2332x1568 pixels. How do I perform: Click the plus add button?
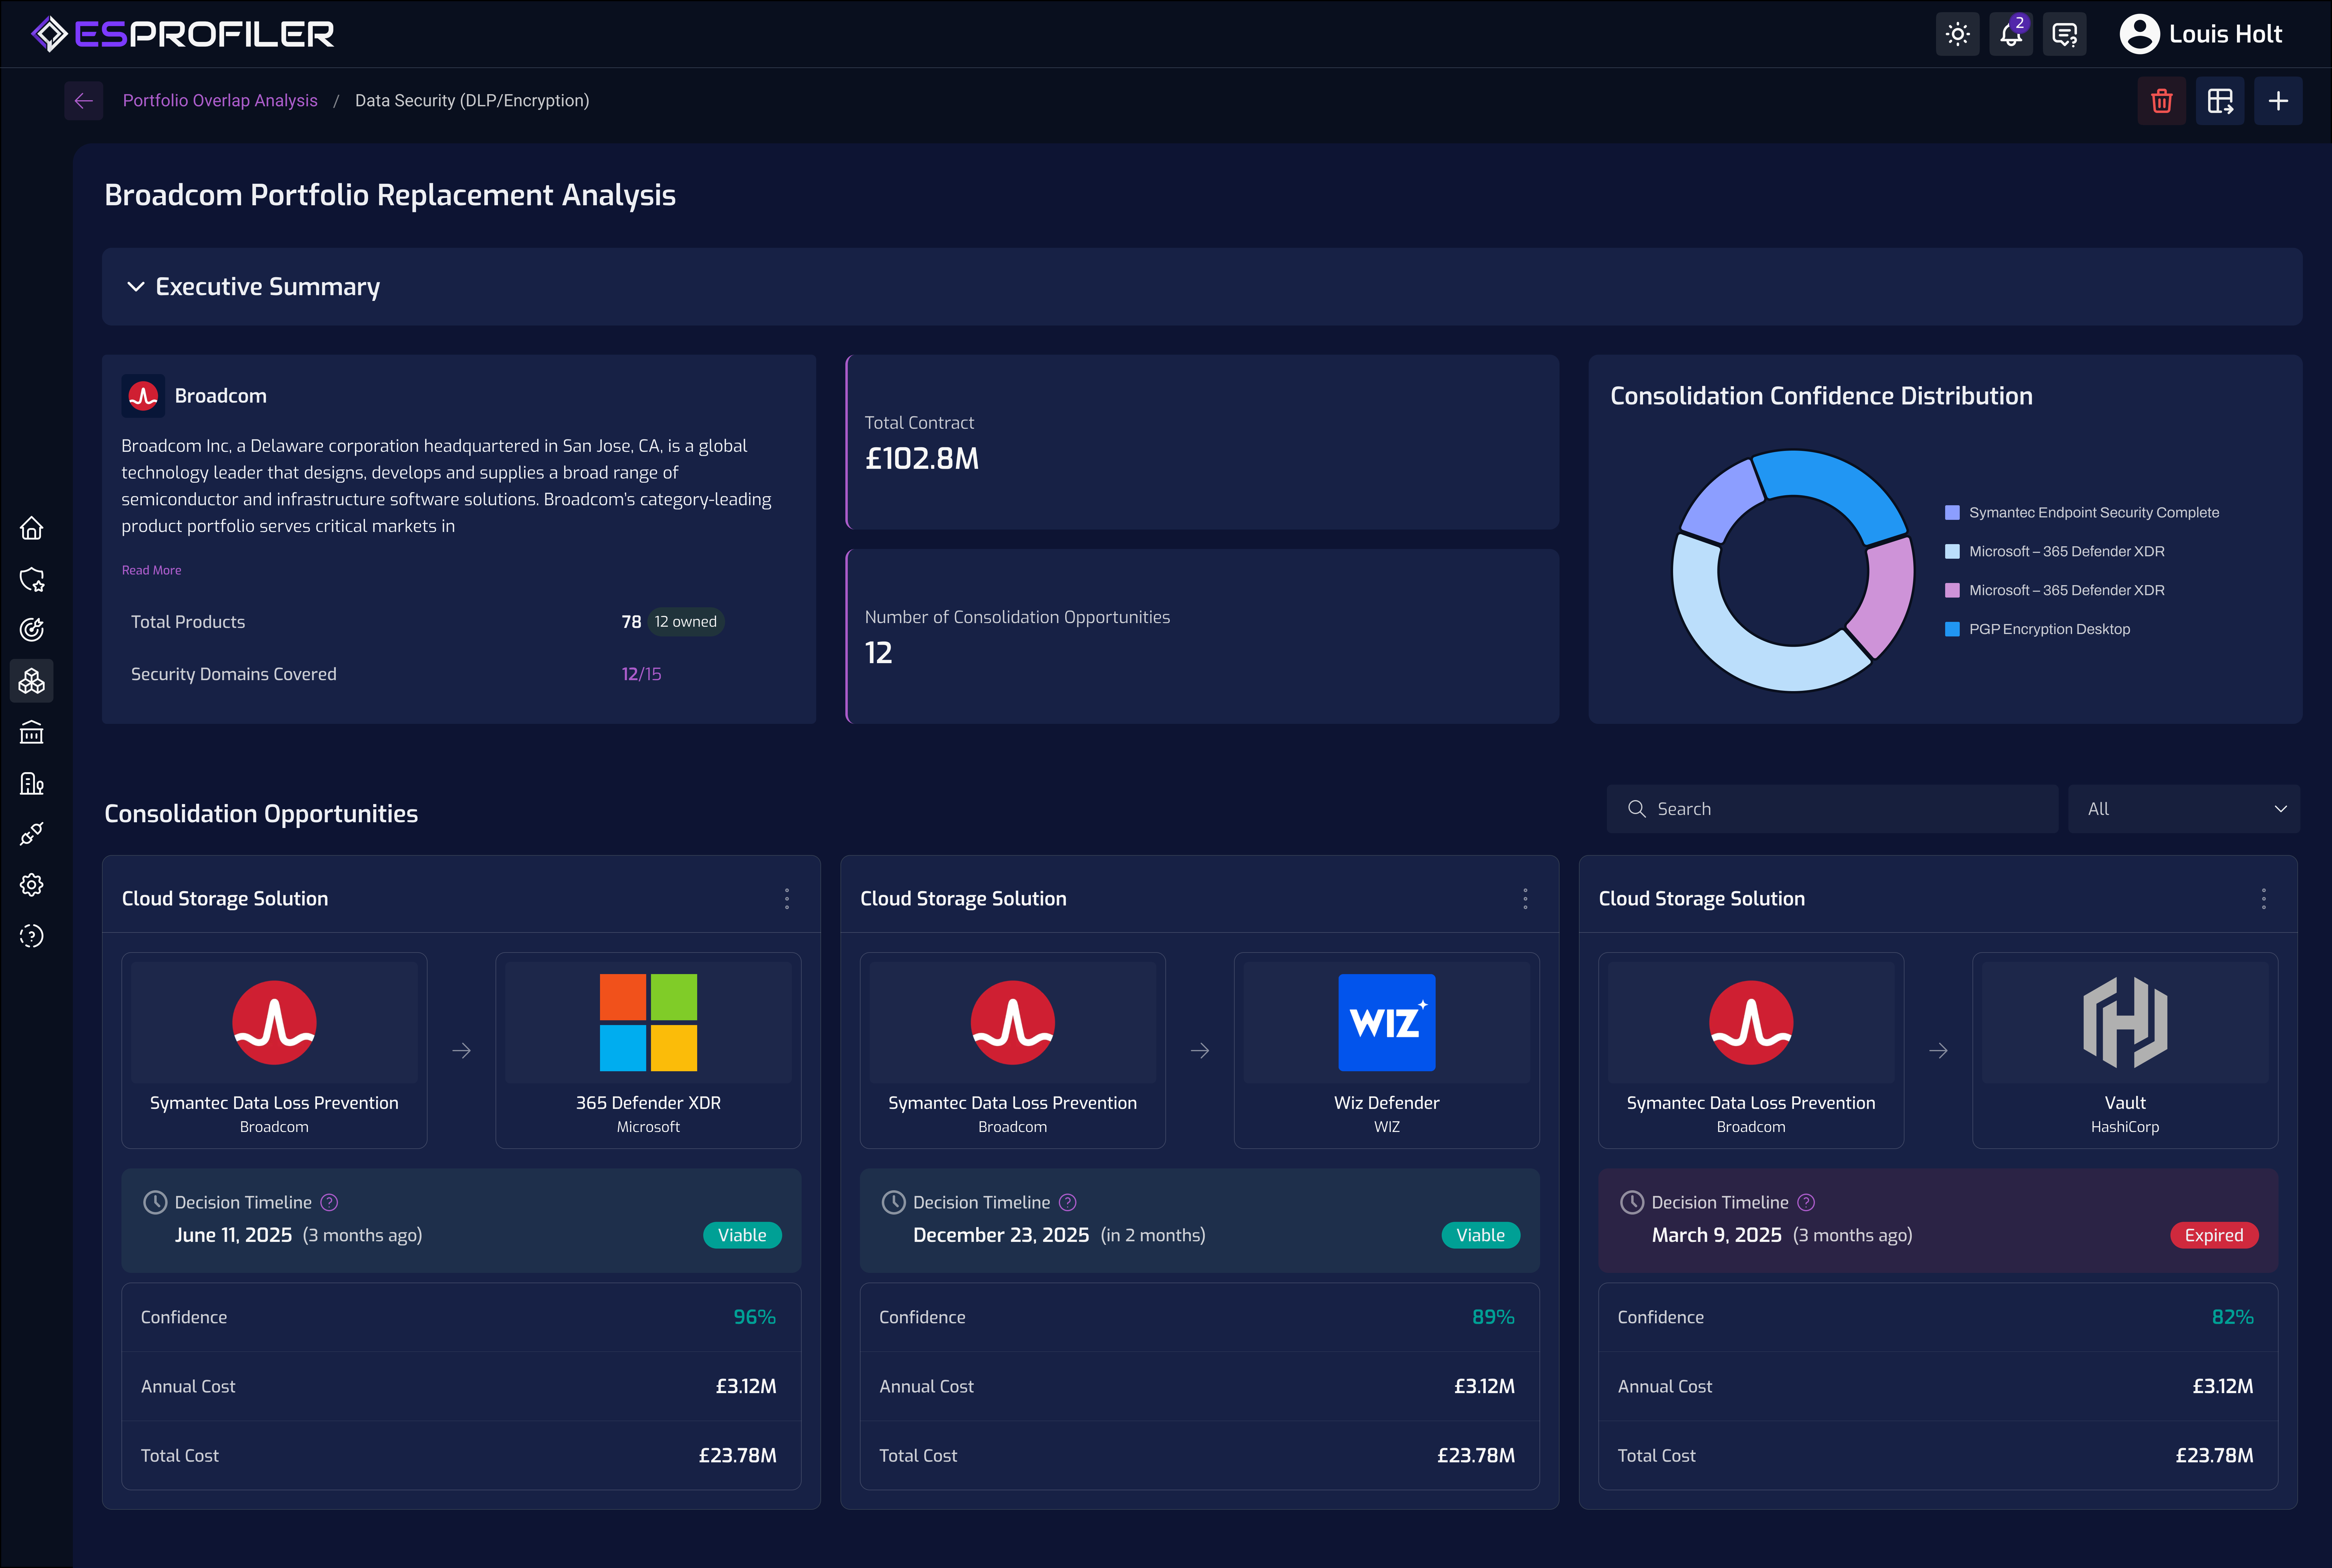point(2278,101)
